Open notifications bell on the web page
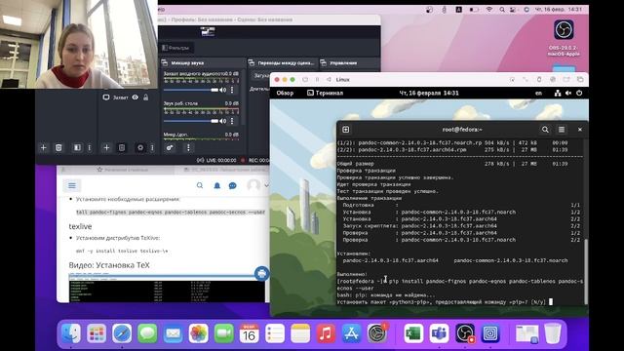This screenshot has width=624, height=351. click(216, 185)
